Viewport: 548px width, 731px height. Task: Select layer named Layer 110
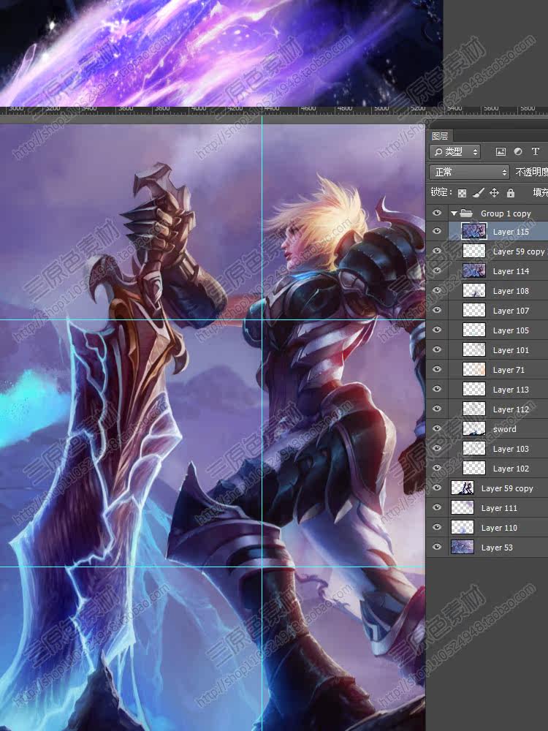click(x=499, y=528)
